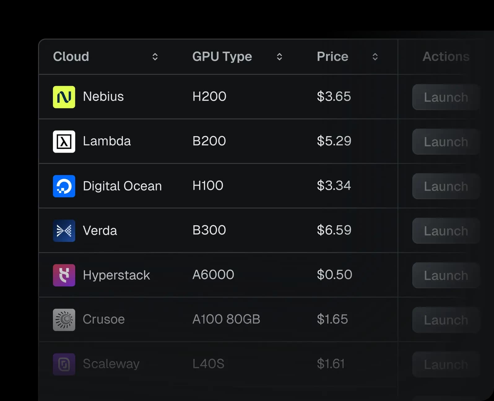Launch the Lambda B200 instance
This screenshot has height=401, width=494.
pyautogui.click(x=446, y=142)
